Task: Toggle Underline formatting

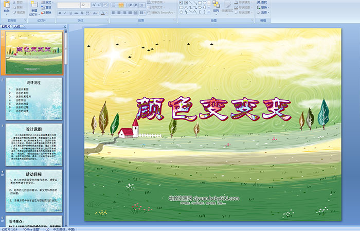Action: point(70,13)
